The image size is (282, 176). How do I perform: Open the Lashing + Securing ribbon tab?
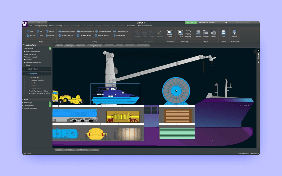tap(55, 26)
